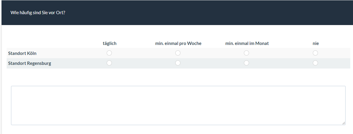353x134 pixels.
Task: Select täglich for Standort Regensburg
Action: coord(109,63)
